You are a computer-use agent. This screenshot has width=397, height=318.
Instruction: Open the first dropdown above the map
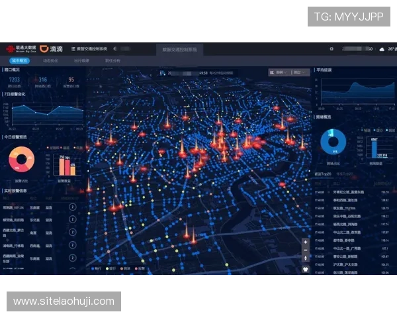point(279,72)
